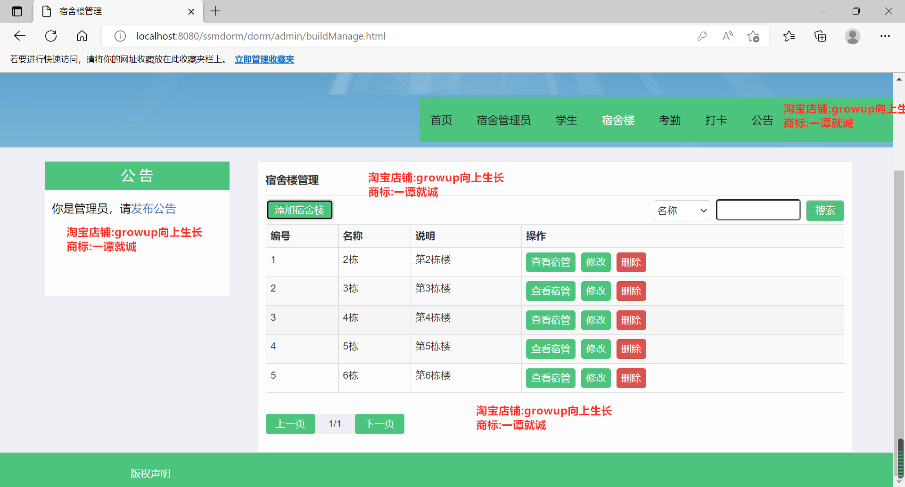The width and height of the screenshot is (905, 487).
Task: Click 删除 on the 6栋 row
Action: 631,378
